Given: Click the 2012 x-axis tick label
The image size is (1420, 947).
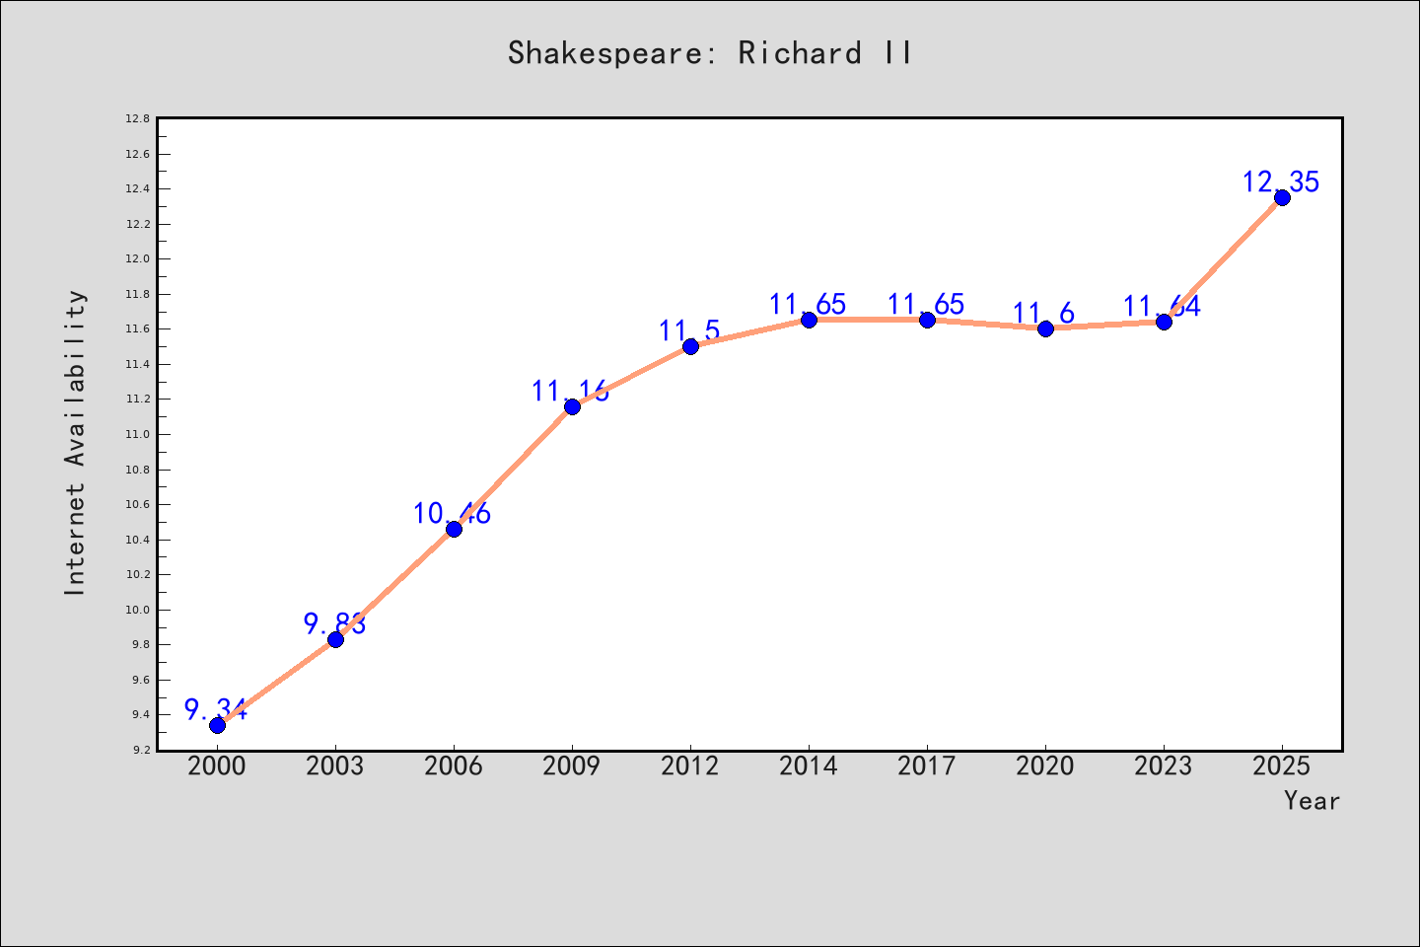Looking at the screenshot, I should (690, 765).
